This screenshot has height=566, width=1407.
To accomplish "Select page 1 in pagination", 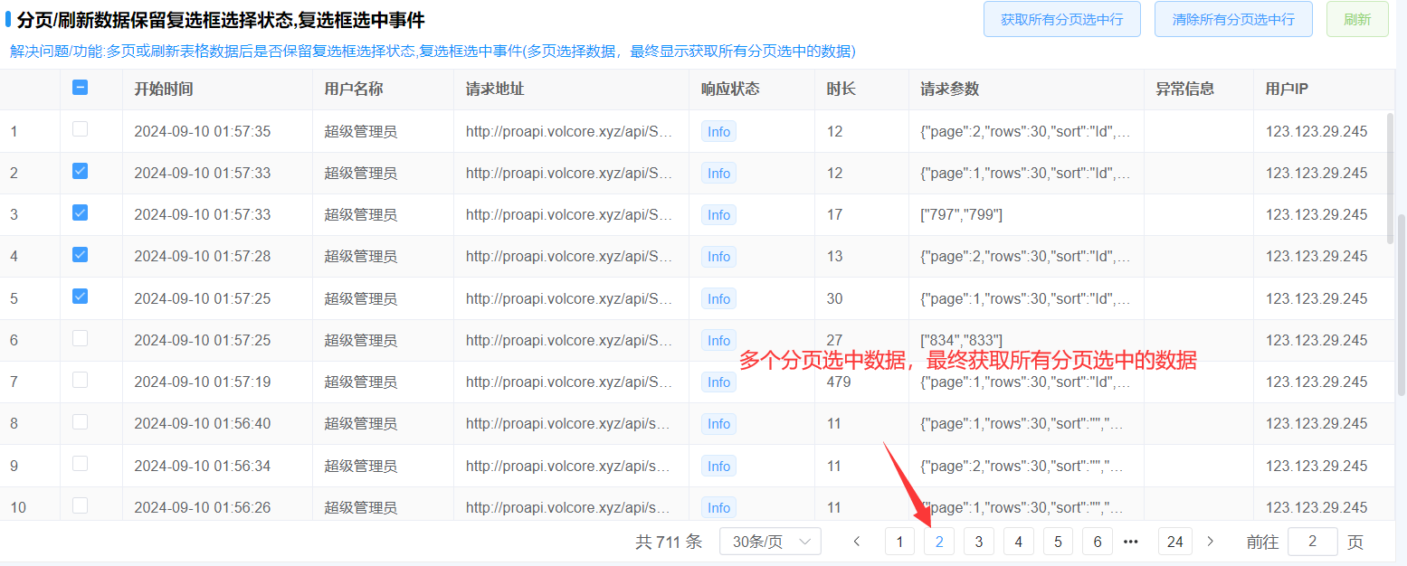I will (899, 542).
